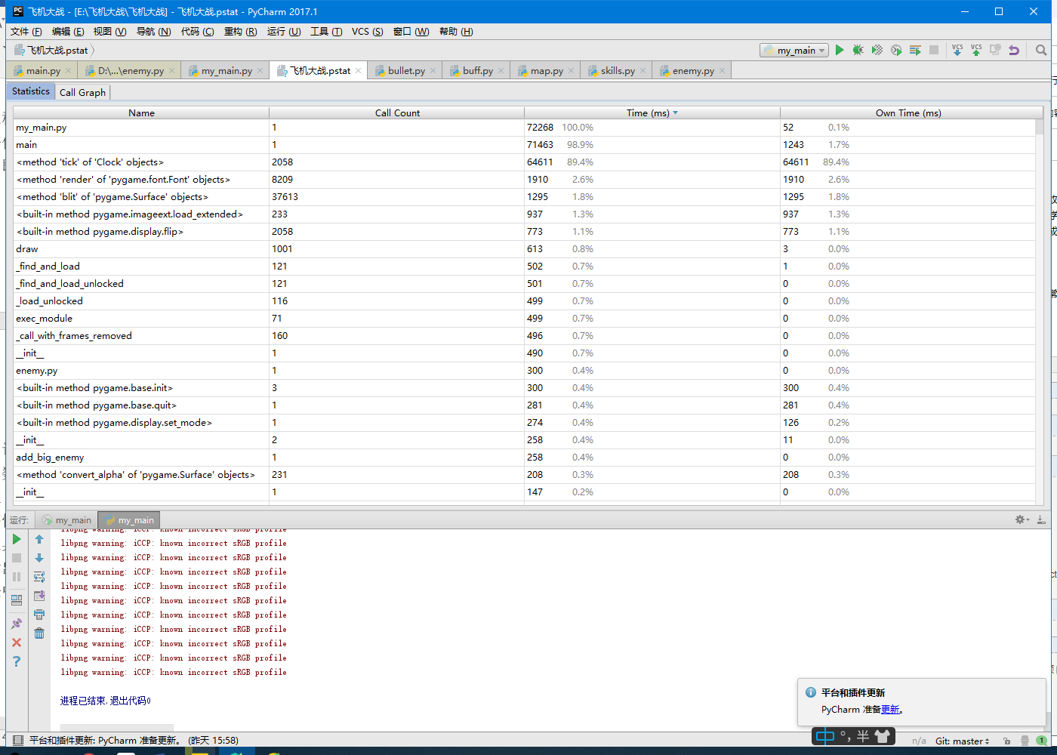The image size is (1057, 755).
Task: Start debugging with the green bug icon
Action: click(858, 51)
